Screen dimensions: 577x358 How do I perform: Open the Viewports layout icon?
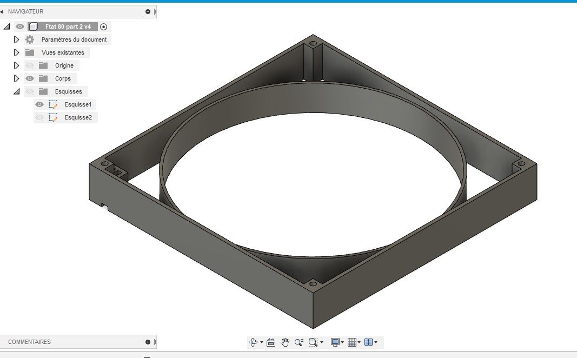[x=368, y=342]
